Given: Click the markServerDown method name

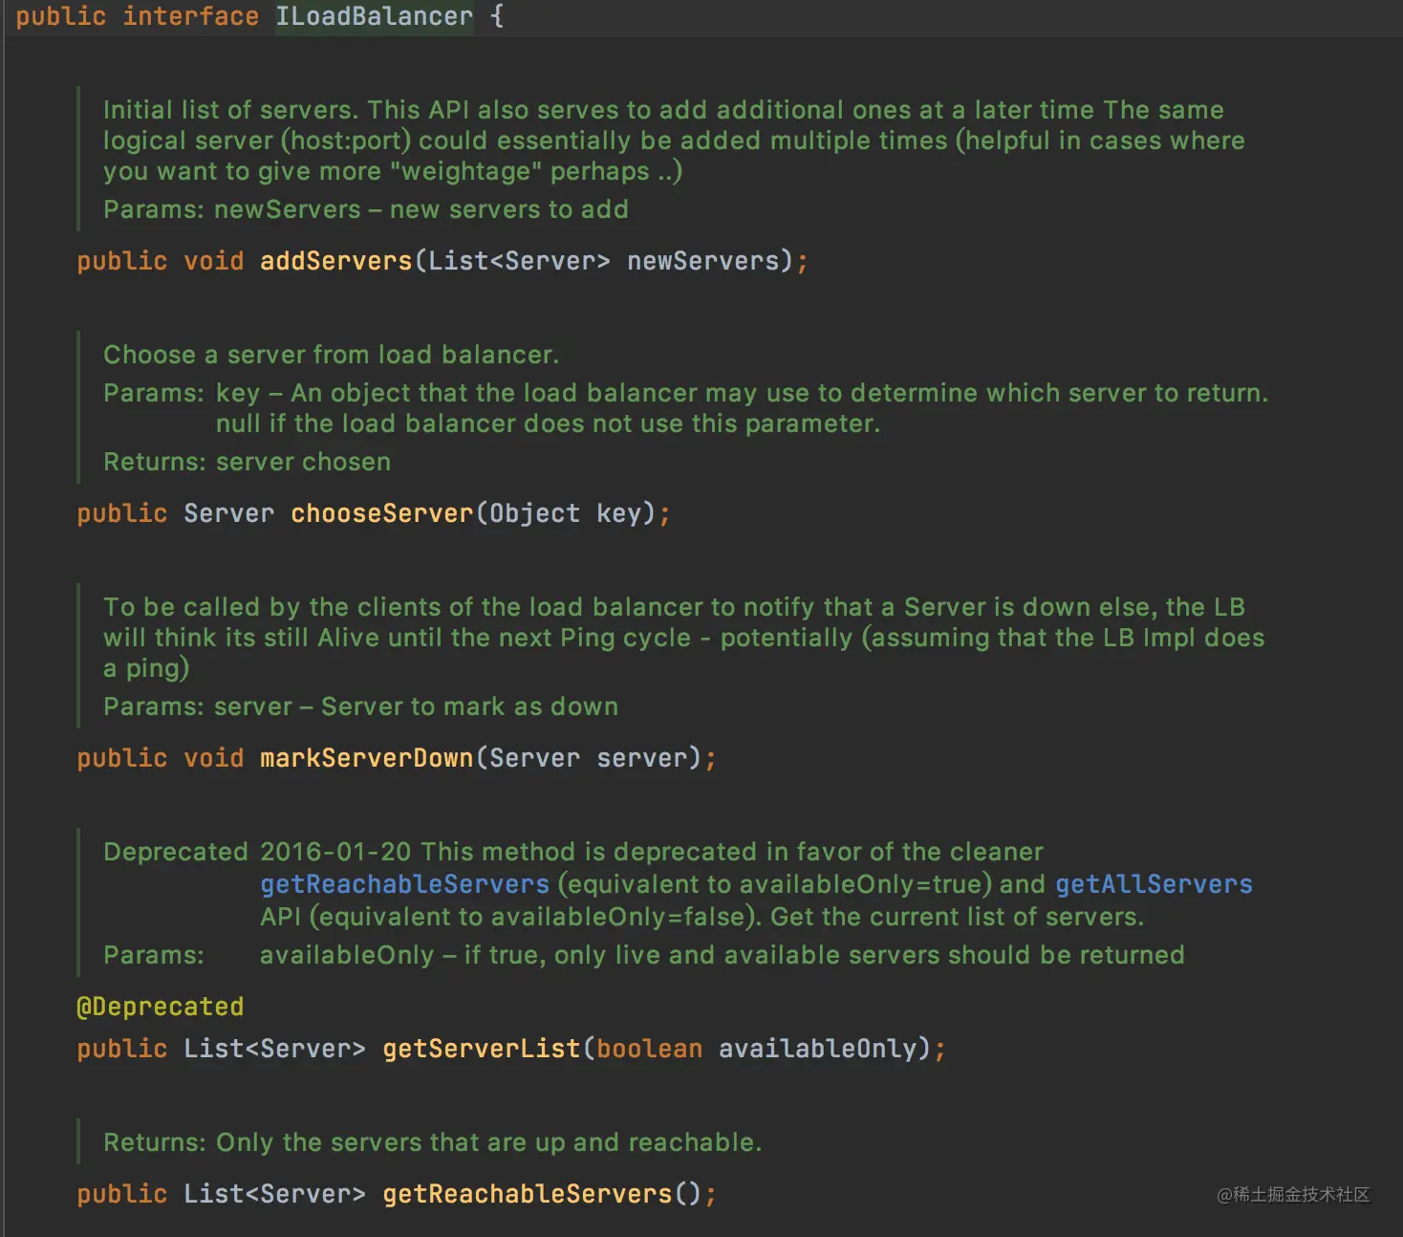Looking at the screenshot, I should pyautogui.click(x=366, y=758).
